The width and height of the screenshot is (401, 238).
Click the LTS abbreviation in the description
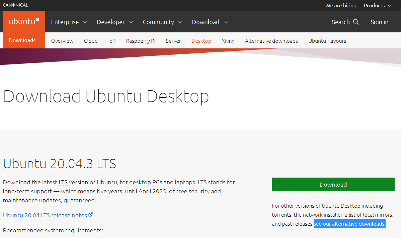point(63,182)
